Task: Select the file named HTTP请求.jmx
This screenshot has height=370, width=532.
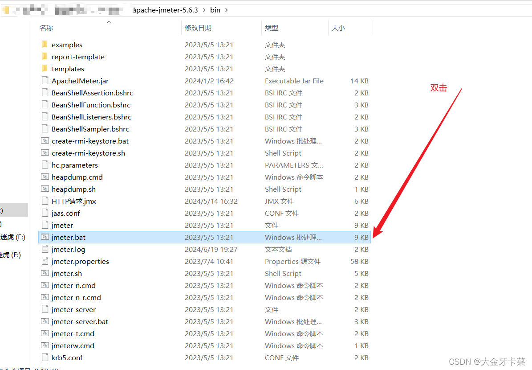Action: [73, 201]
